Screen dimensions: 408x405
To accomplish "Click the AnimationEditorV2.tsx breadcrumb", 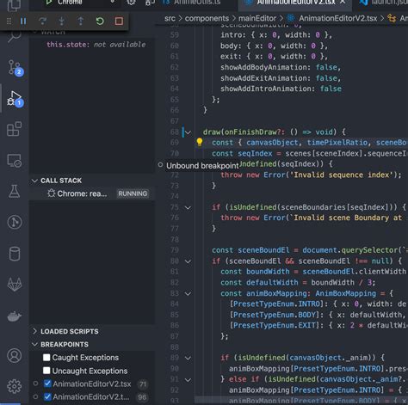I will coord(337,18).
